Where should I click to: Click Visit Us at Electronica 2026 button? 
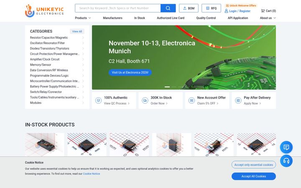click(130, 72)
